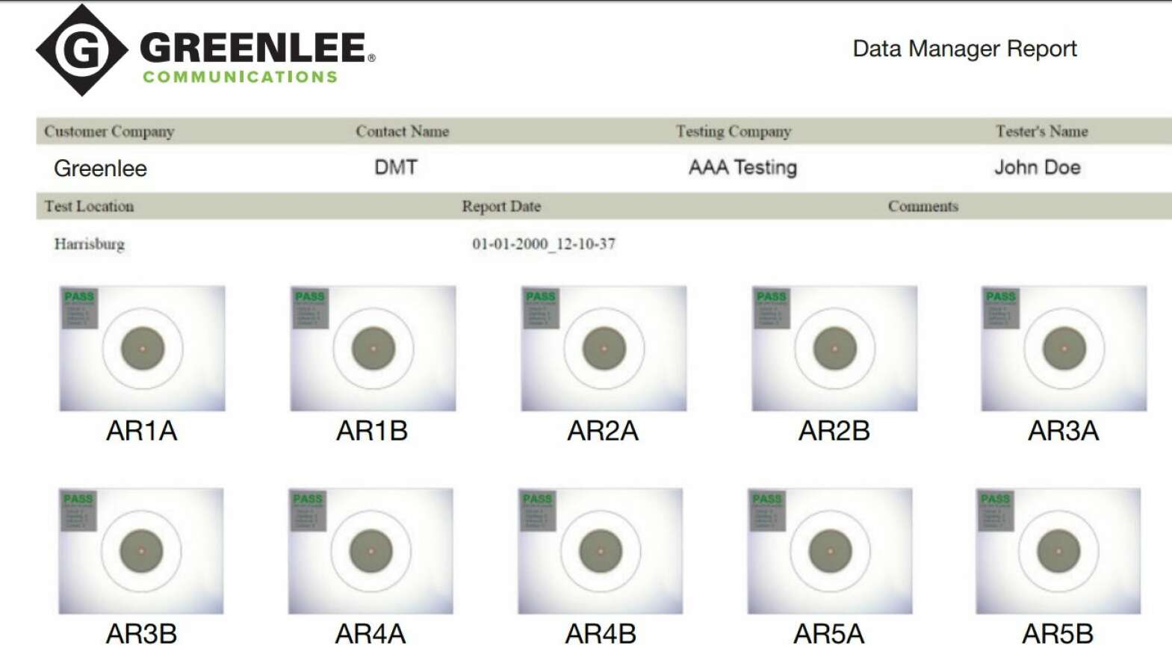
Task: Click the Greenlee diamond G logo
Action: pos(82,50)
